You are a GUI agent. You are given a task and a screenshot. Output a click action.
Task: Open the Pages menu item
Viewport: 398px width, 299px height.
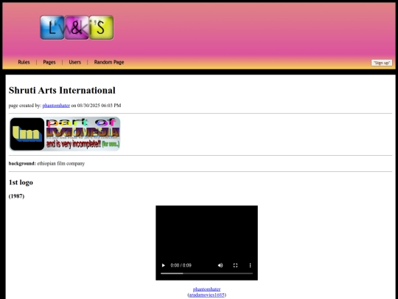pyautogui.click(x=49, y=62)
